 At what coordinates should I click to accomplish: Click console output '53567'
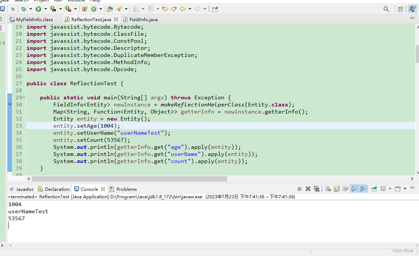point(16,218)
